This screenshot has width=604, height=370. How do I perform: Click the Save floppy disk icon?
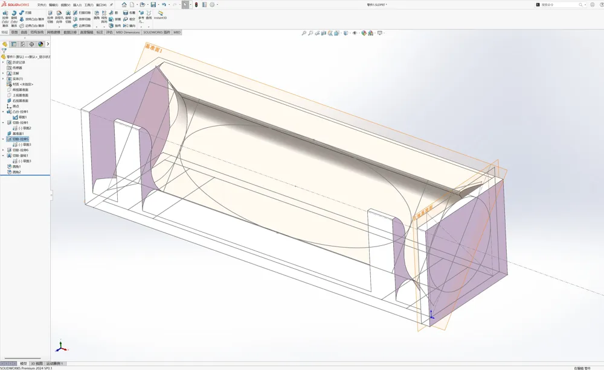tap(153, 5)
